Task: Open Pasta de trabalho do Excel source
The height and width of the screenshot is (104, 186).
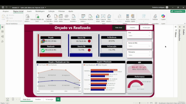Action: click(37, 18)
